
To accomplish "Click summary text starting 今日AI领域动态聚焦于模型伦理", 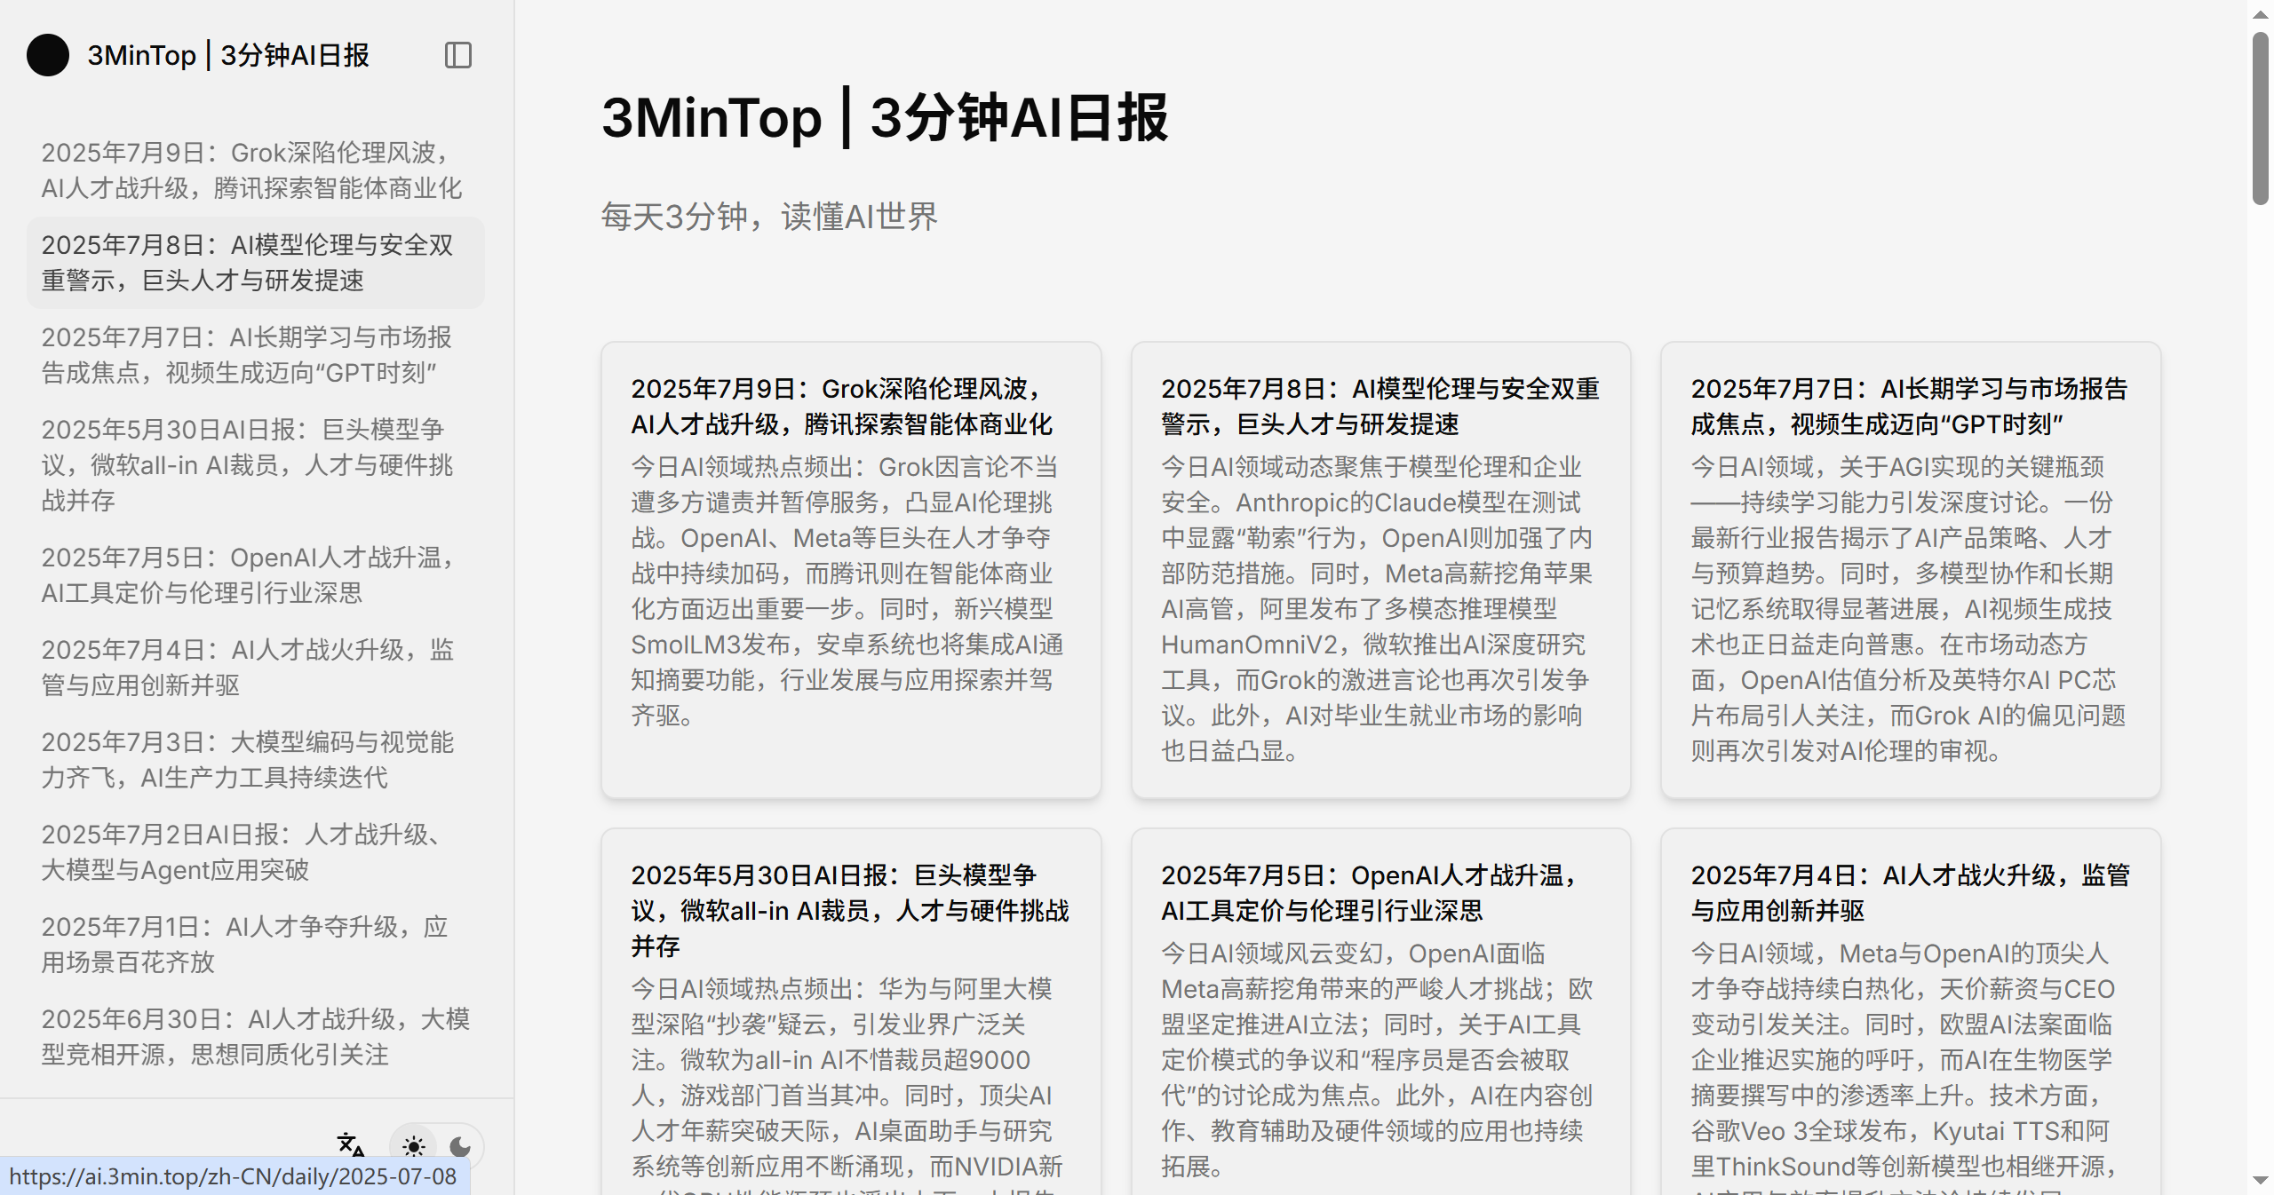I will tap(1377, 609).
